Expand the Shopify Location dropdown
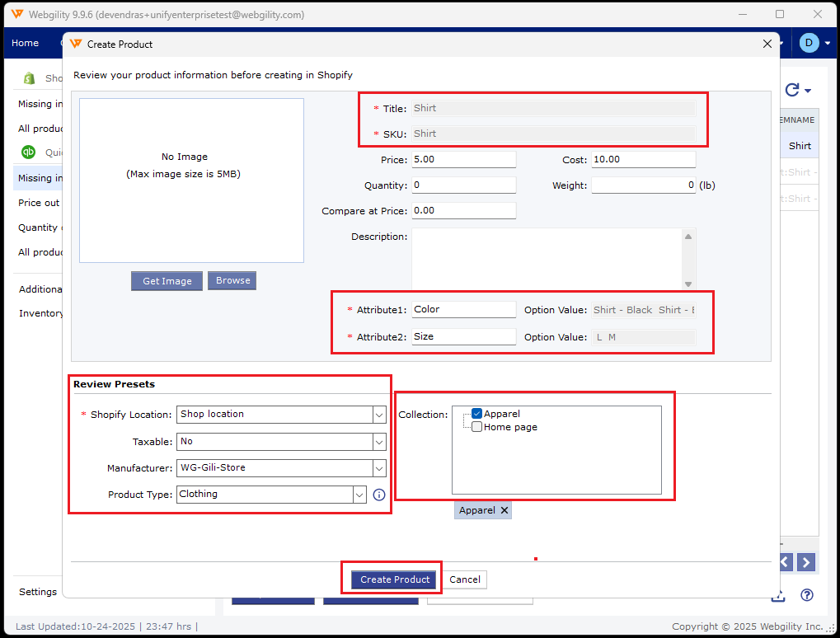 pyautogui.click(x=379, y=415)
